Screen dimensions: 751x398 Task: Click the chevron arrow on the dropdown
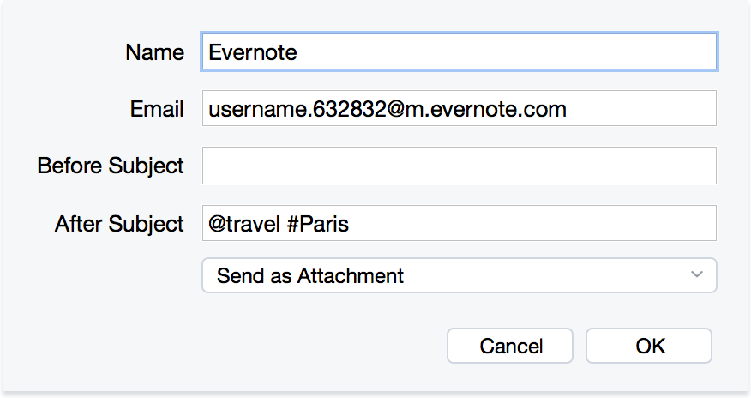point(697,275)
